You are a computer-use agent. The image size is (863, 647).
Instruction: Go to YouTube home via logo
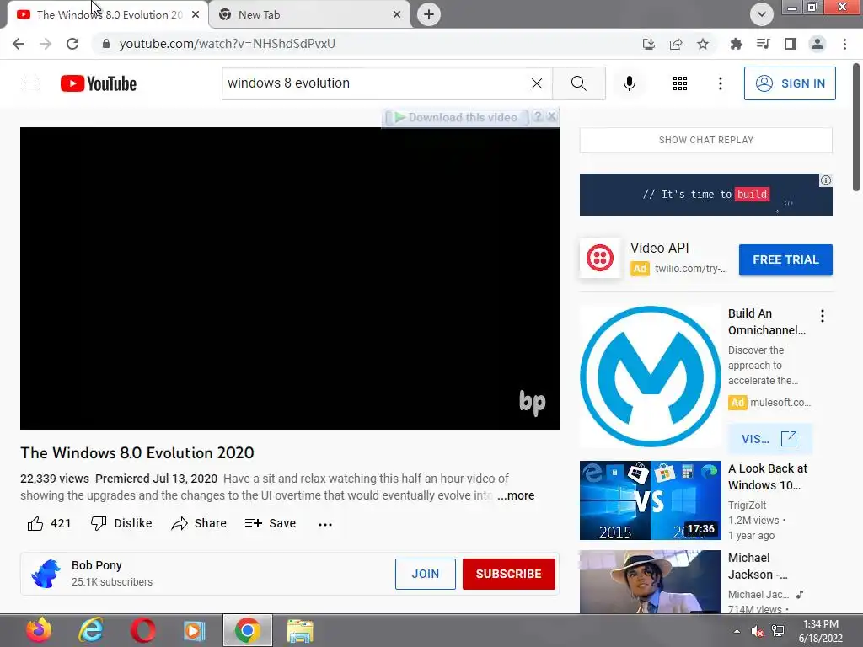(99, 83)
